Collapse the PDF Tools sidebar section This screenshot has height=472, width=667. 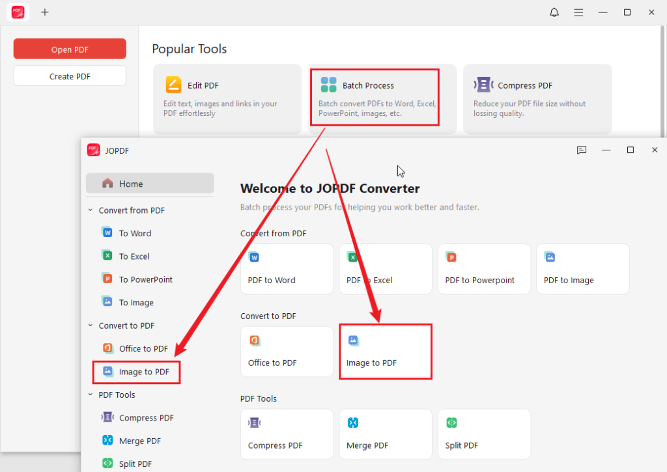(x=90, y=394)
